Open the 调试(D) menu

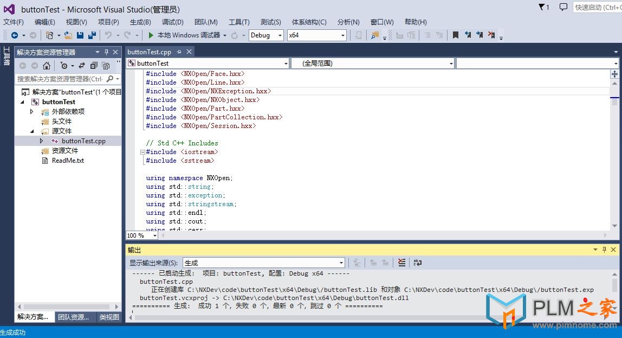pyautogui.click(x=172, y=22)
